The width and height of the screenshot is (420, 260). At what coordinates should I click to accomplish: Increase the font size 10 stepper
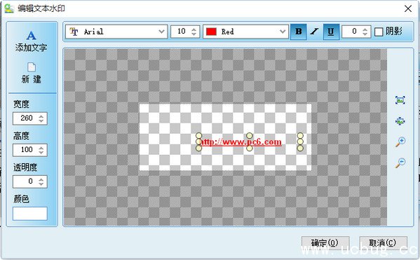(x=194, y=29)
